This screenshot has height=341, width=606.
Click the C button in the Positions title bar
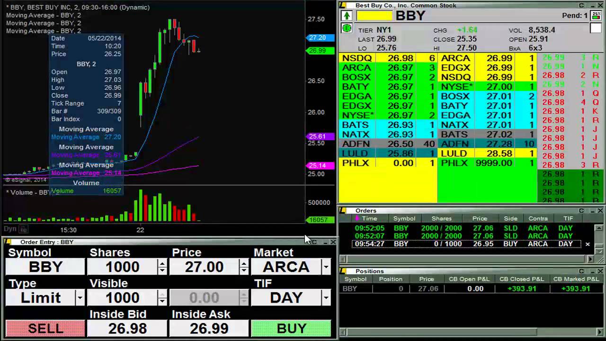pos(581,271)
